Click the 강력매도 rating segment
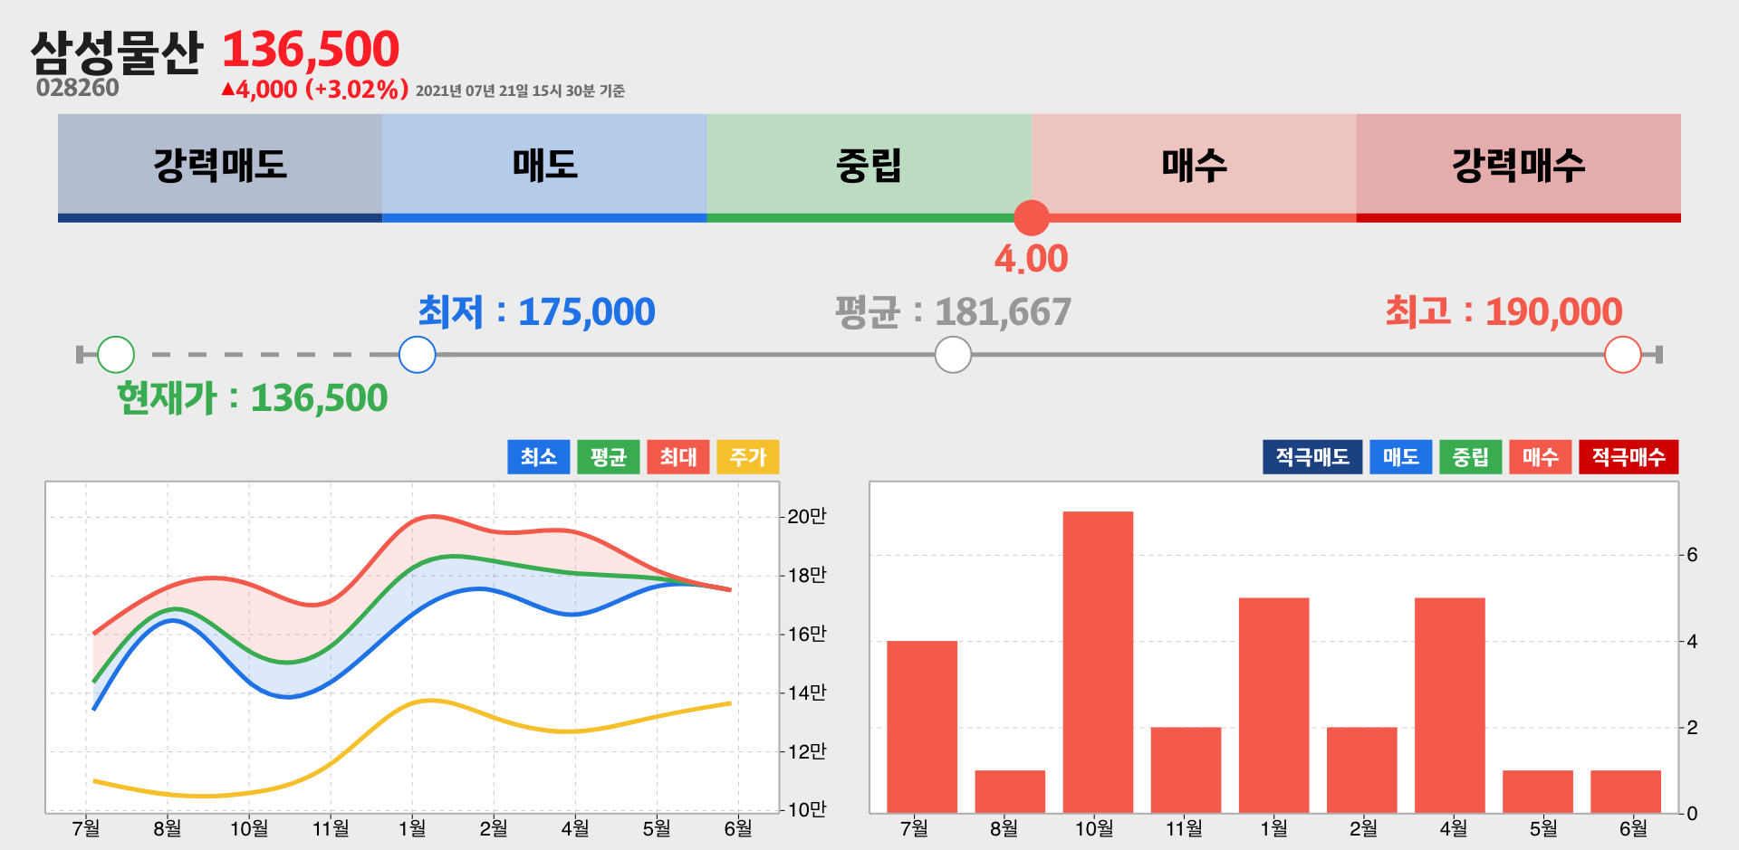1739x850 pixels. (220, 167)
